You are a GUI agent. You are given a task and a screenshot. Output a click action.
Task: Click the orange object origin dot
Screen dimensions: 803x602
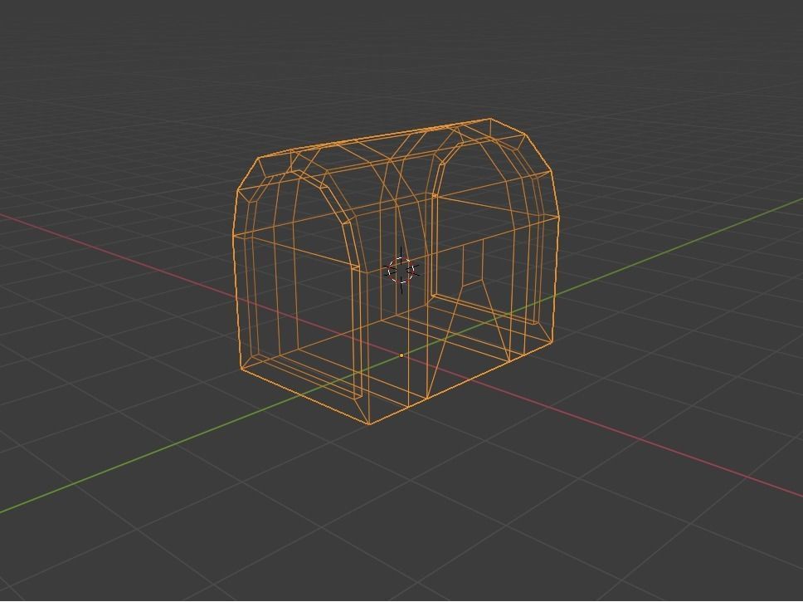[x=401, y=355]
